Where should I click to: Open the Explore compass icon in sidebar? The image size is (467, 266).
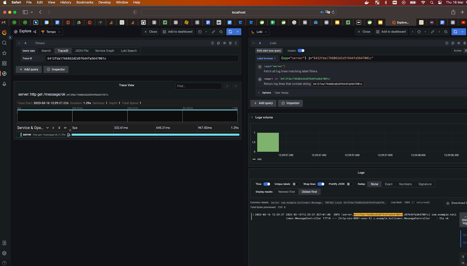[x=4, y=74]
